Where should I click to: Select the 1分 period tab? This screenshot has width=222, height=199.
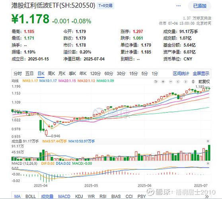(155, 74)
